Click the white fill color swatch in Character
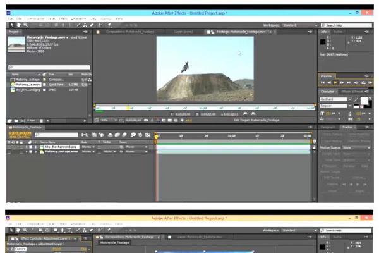This screenshot has width=379, height=253. tap(365, 101)
